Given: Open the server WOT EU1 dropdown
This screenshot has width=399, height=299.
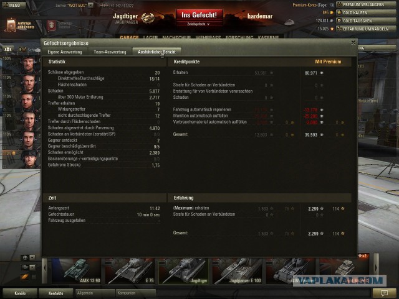Looking at the screenshot, I should tap(90, 5).
